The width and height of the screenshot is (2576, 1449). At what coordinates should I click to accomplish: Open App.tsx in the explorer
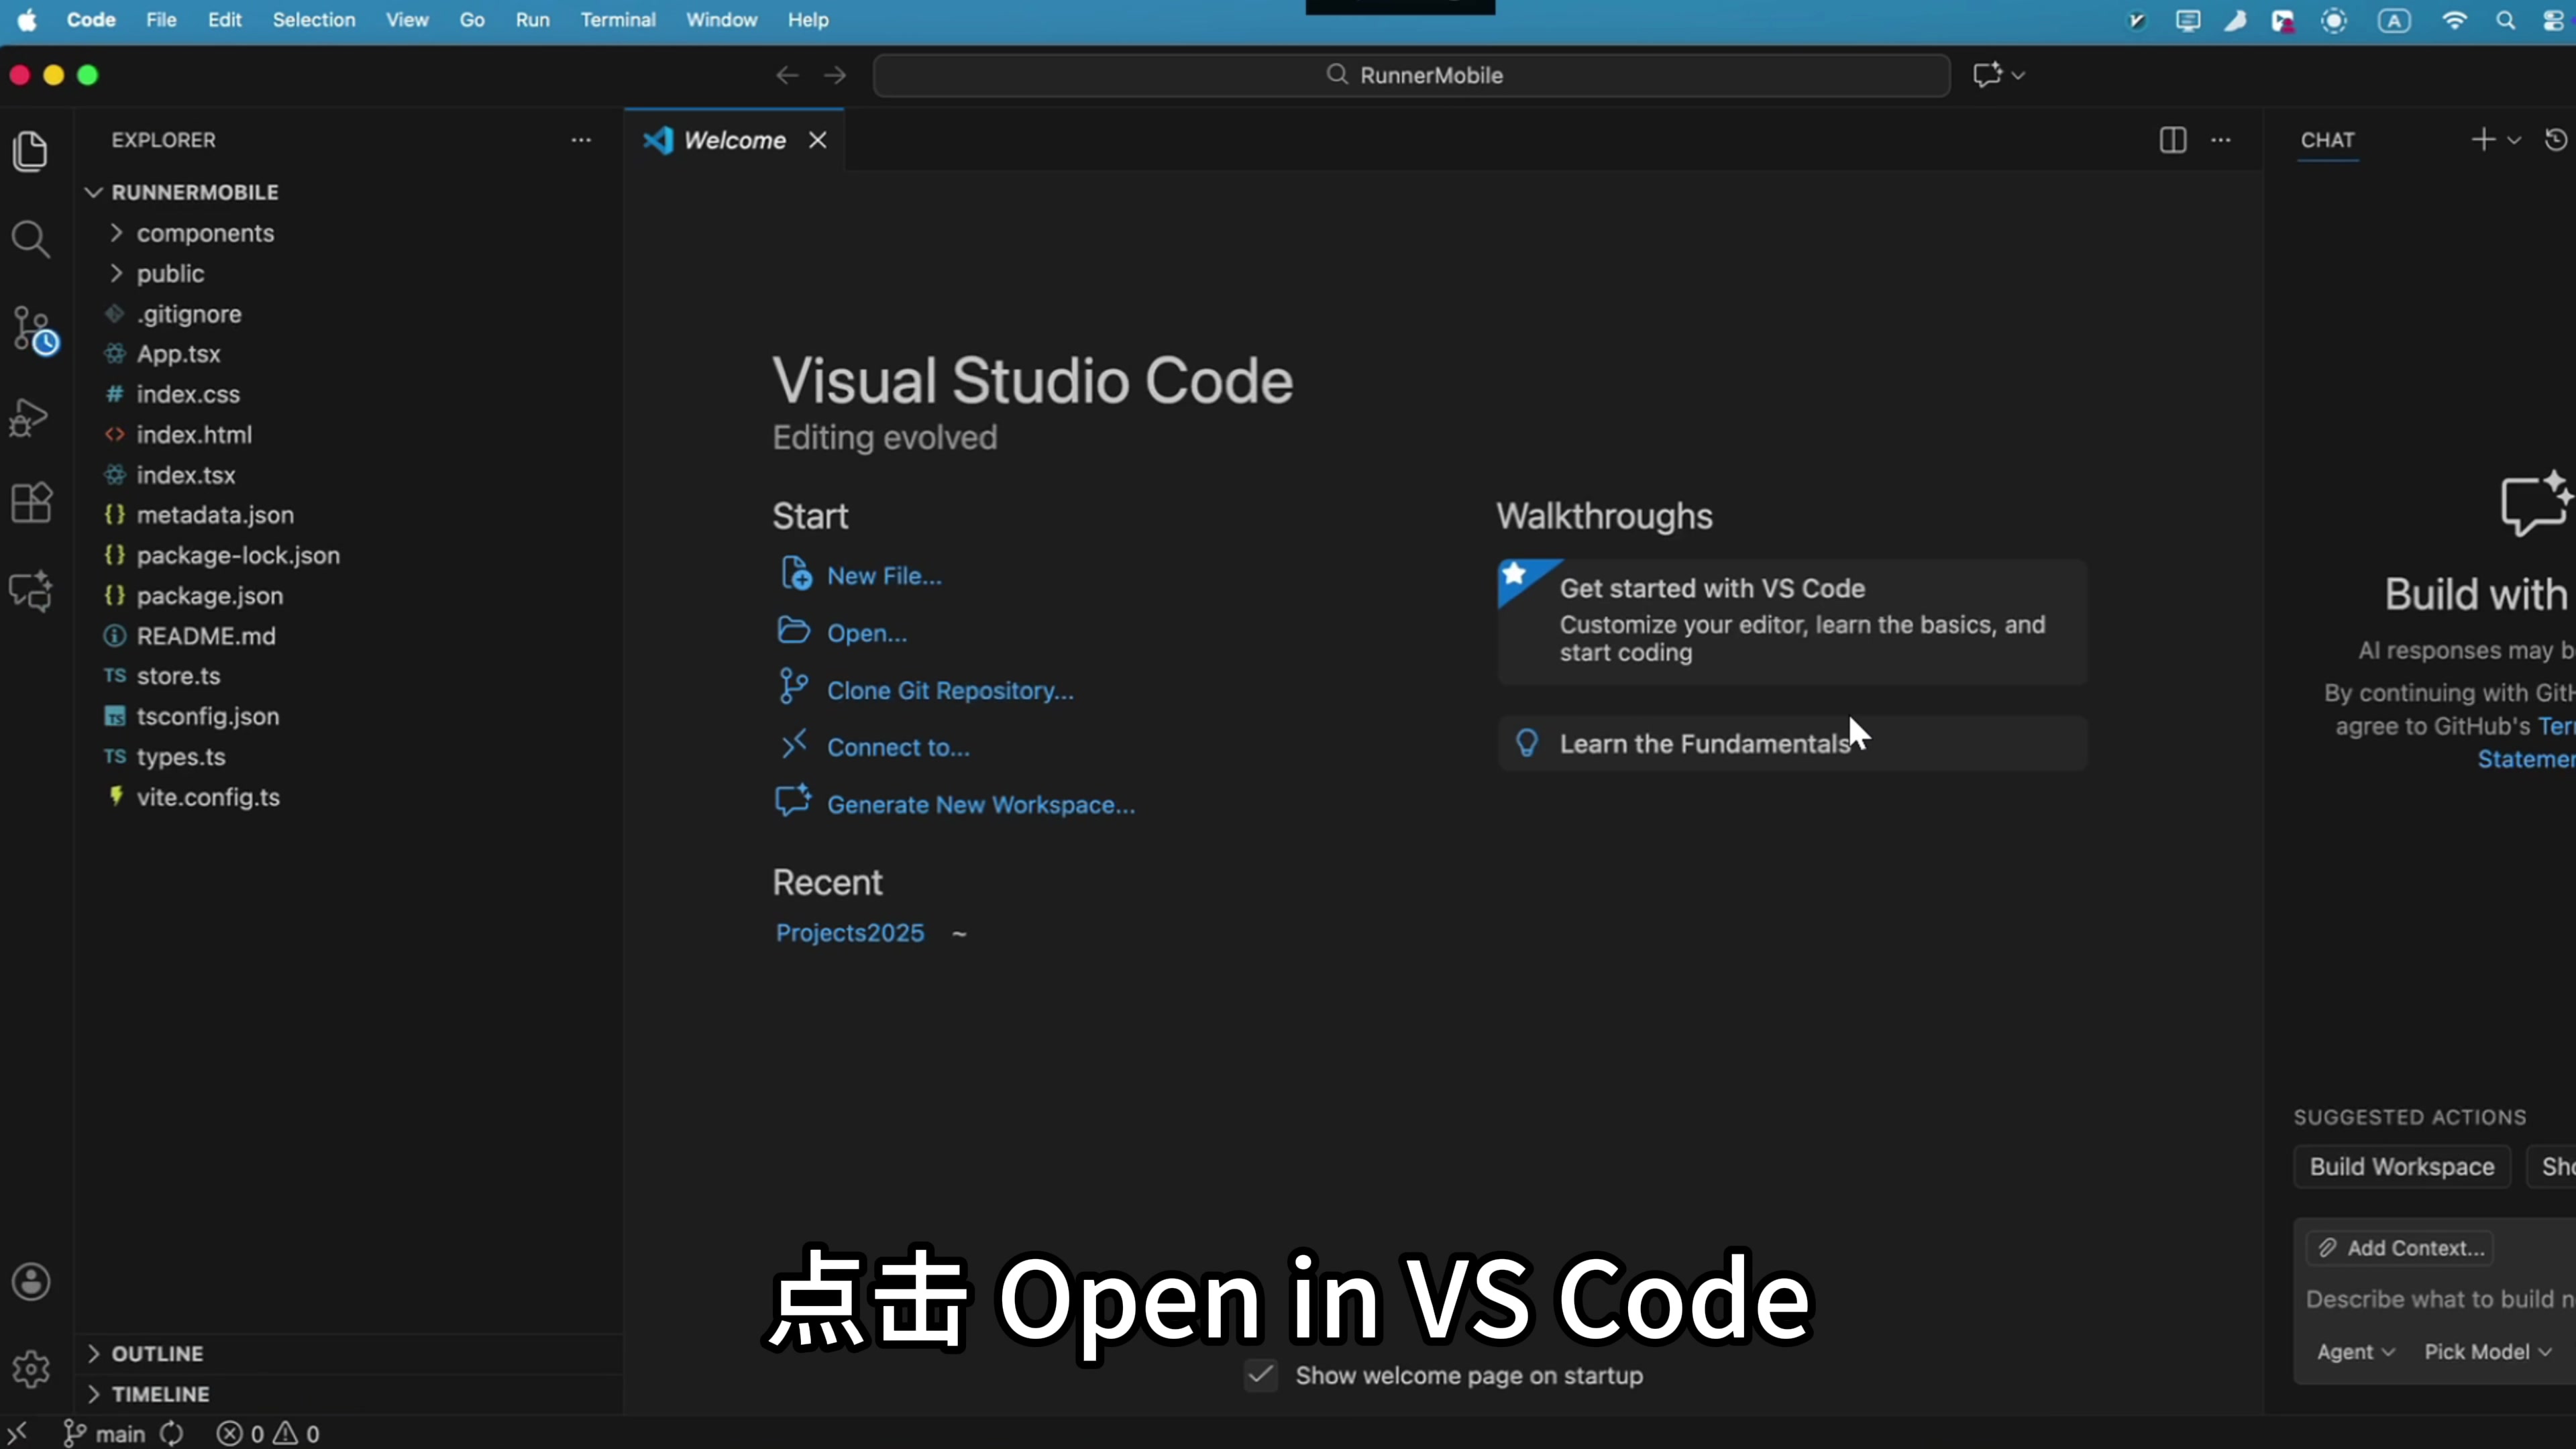178,354
